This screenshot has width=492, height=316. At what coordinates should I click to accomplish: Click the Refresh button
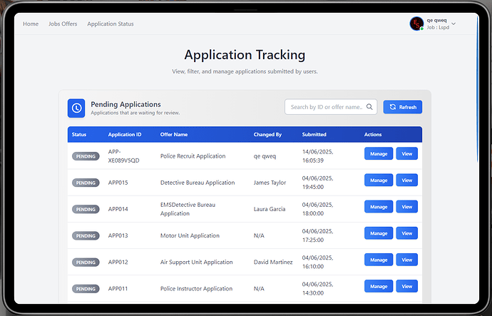403,107
